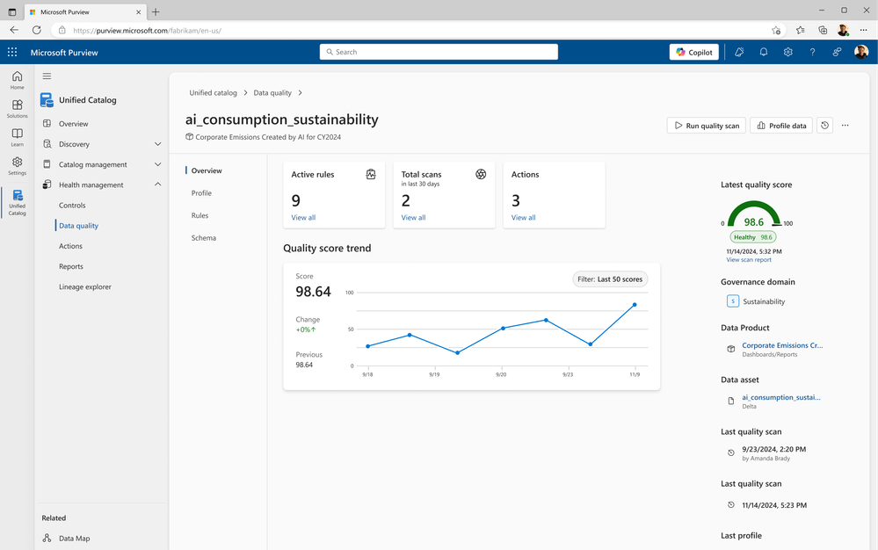The image size is (878, 550).
Task: Click the 9/18 data point on trend chart
Action: coord(368,346)
